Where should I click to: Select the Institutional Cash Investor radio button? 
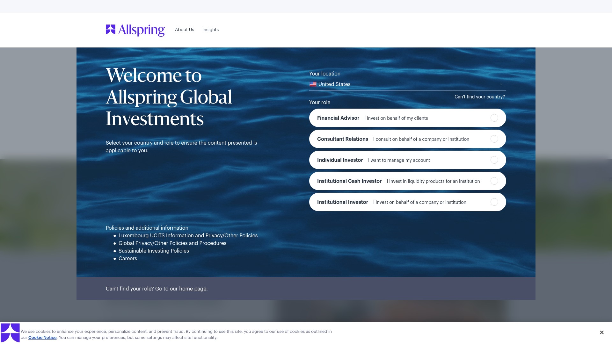click(494, 181)
